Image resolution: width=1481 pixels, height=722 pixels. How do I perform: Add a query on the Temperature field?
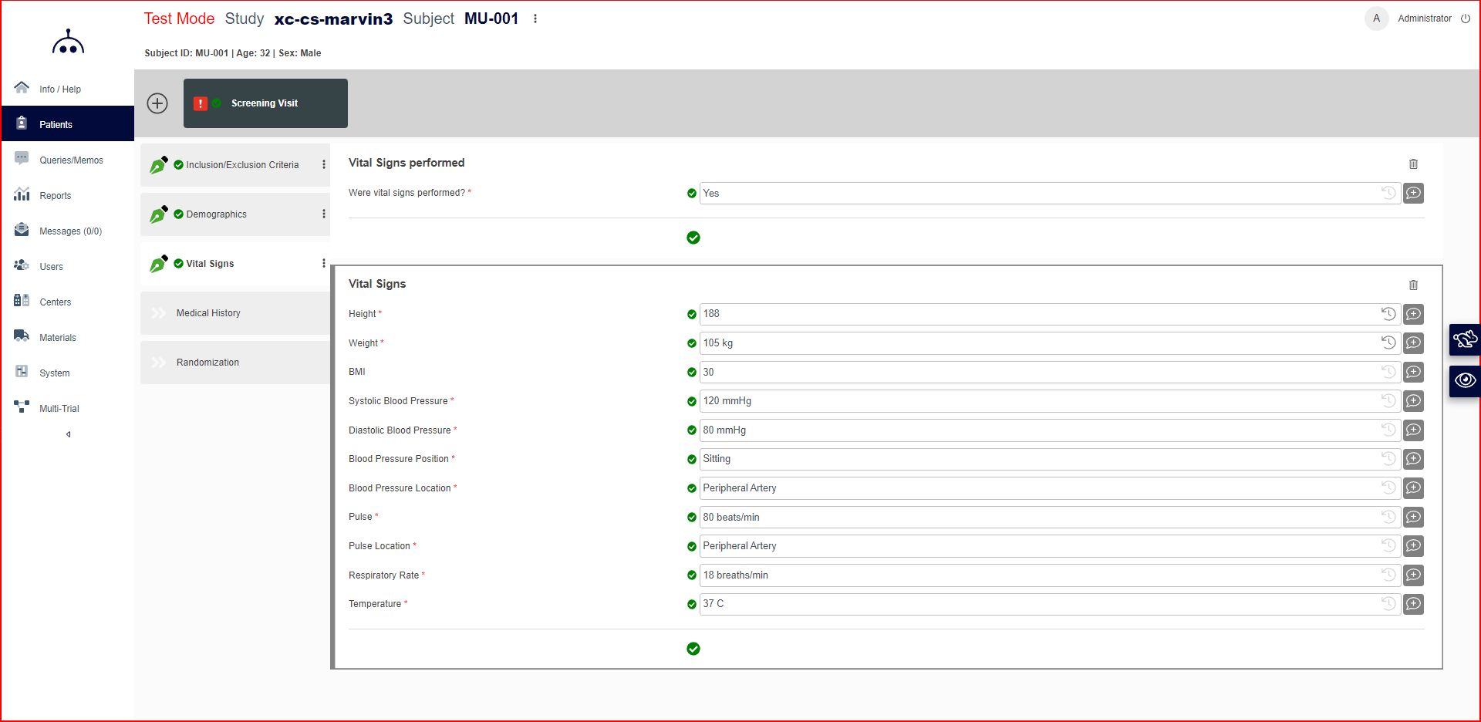click(x=1413, y=604)
